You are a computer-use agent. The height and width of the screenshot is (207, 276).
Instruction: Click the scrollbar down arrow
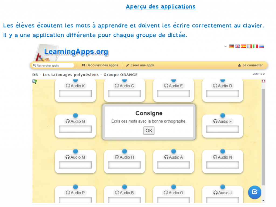point(263,201)
